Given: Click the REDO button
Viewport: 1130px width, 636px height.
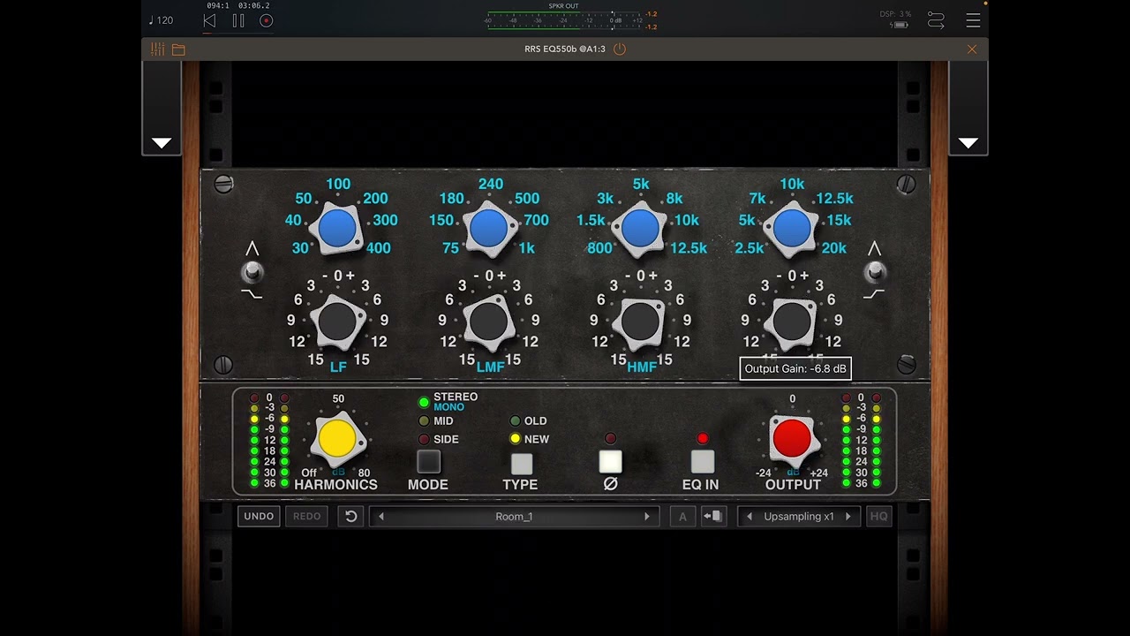Looking at the screenshot, I should tap(306, 517).
